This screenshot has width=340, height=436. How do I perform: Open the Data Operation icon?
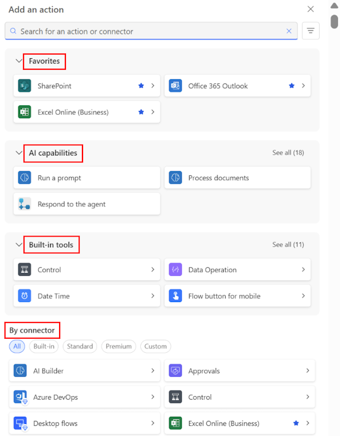pyautogui.click(x=176, y=270)
